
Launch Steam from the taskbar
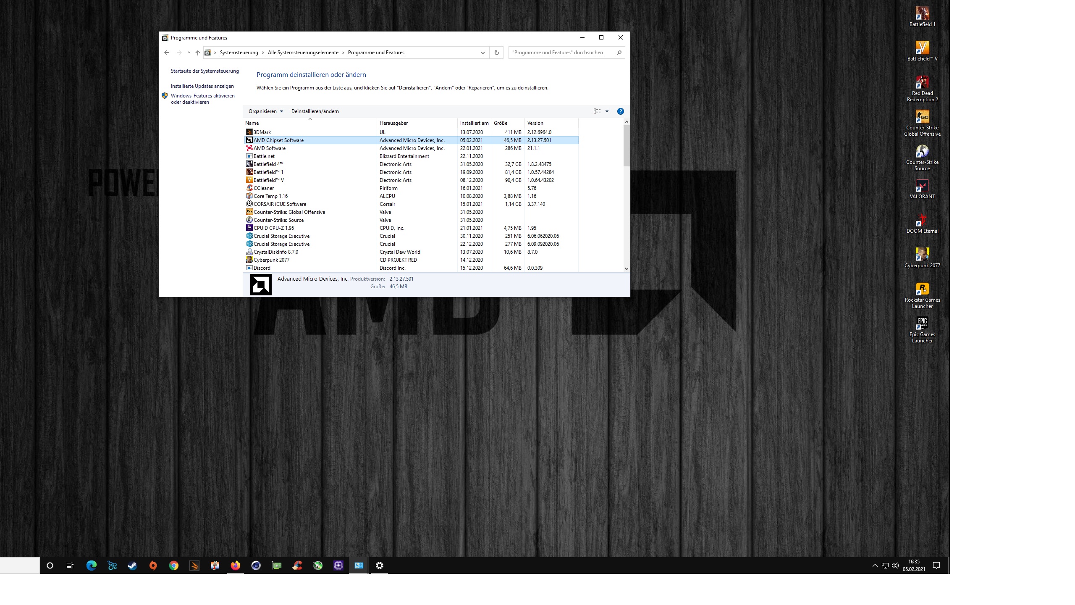pos(132,566)
